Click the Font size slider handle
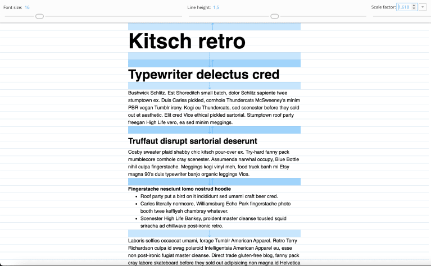The height and width of the screenshot is (266, 431). [39, 16]
